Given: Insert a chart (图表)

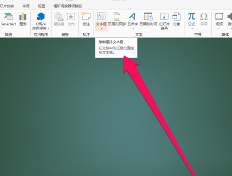Looking at the screenshot, I should [23, 19].
